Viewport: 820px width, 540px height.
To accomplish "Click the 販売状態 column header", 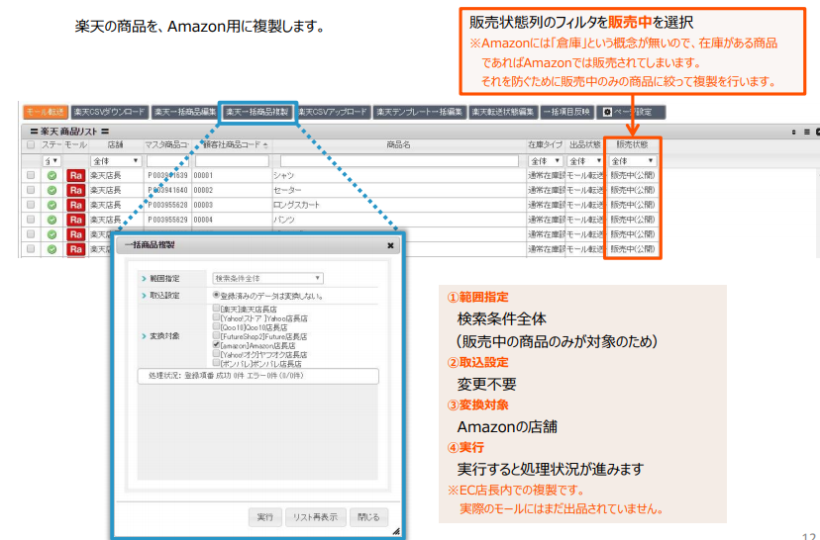I will click(632, 145).
